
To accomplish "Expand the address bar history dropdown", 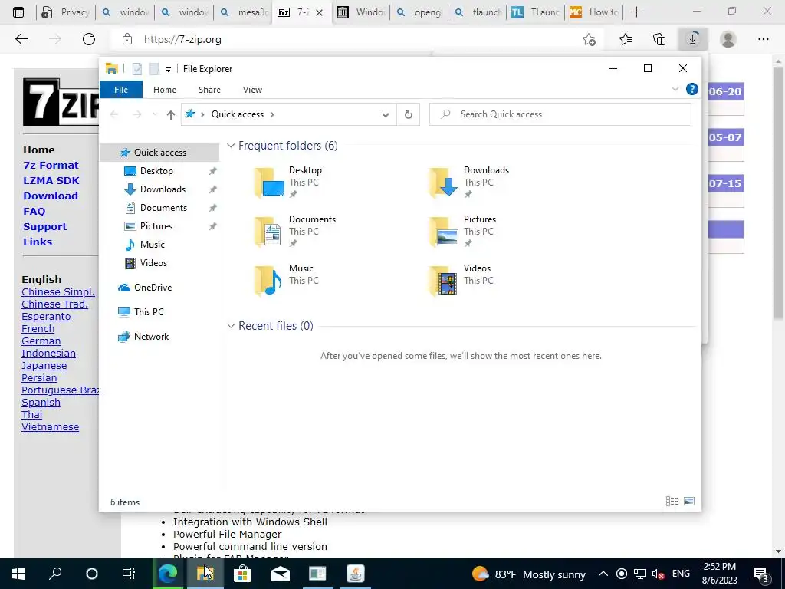I will [385, 115].
